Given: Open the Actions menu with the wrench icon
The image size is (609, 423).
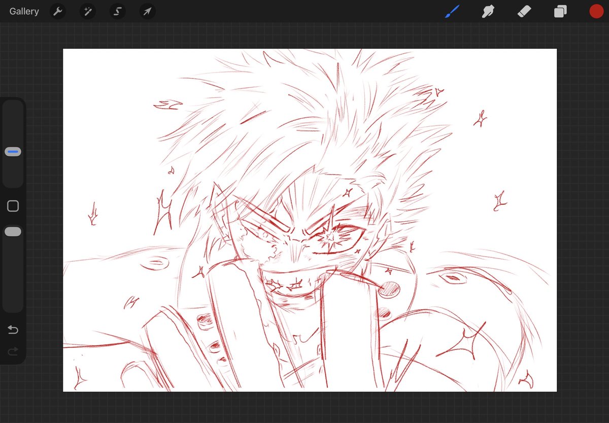Looking at the screenshot, I should pos(57,11).
